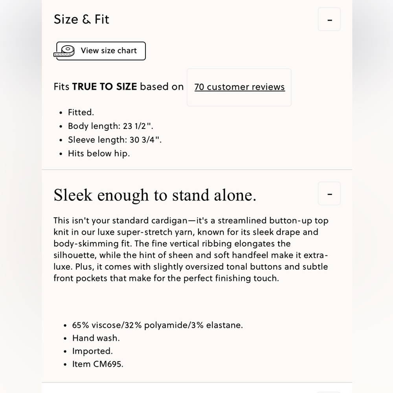Toggle the partially visible expander at page bottom

pos(329,392)
